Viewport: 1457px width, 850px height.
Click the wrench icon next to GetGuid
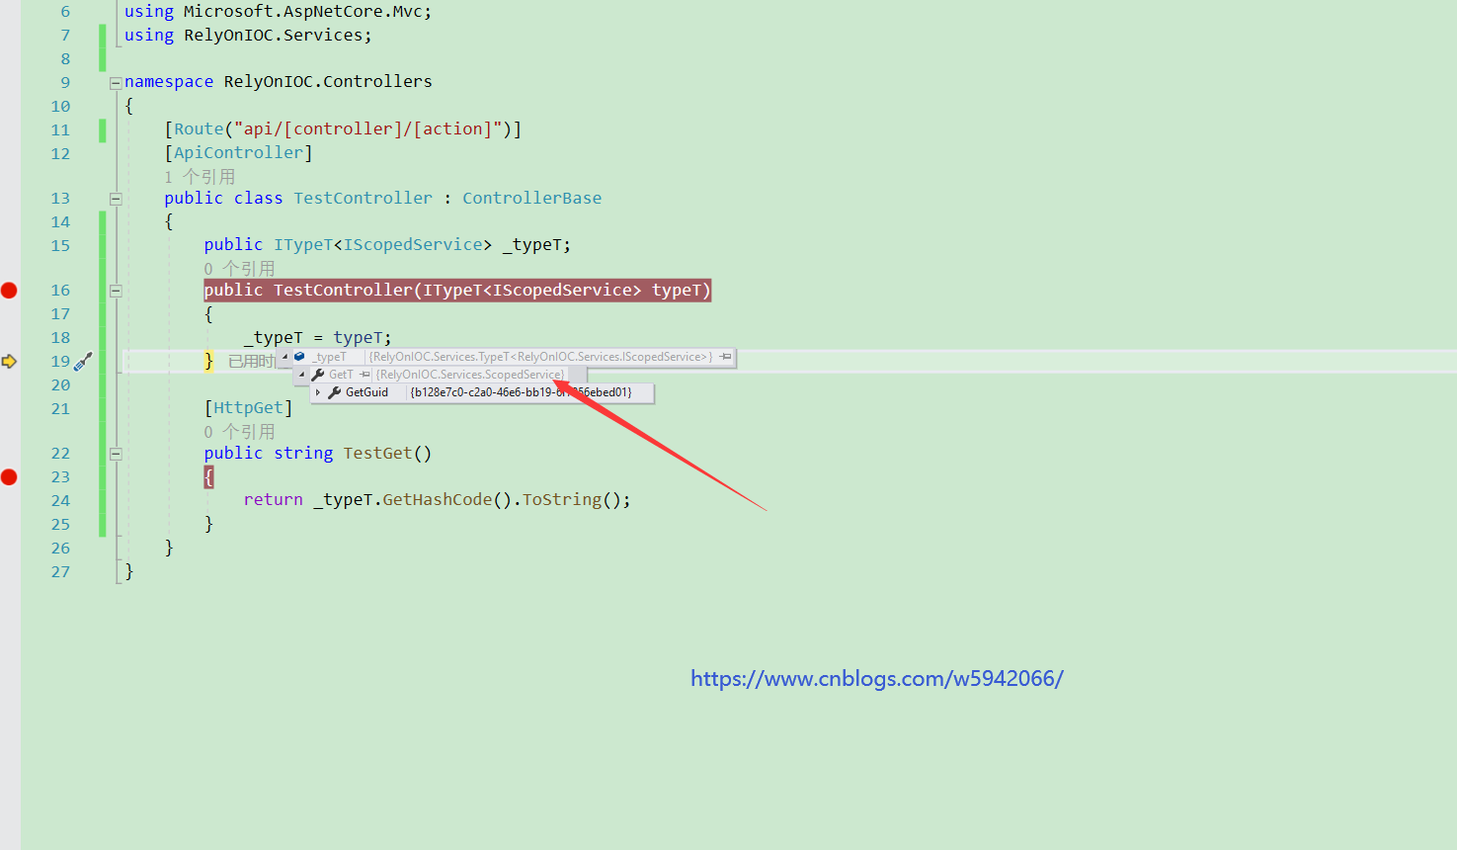click(x=335, y=392)
